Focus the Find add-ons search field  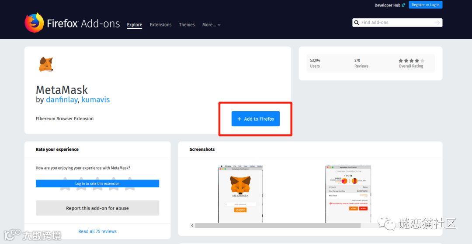click(x=397, y=23)
